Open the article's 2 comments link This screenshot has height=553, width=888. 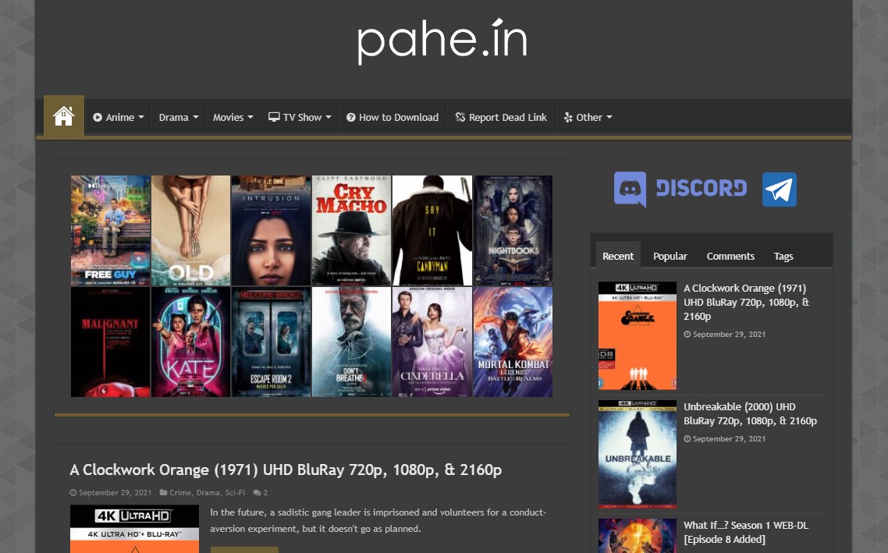(x=261, y=492)
